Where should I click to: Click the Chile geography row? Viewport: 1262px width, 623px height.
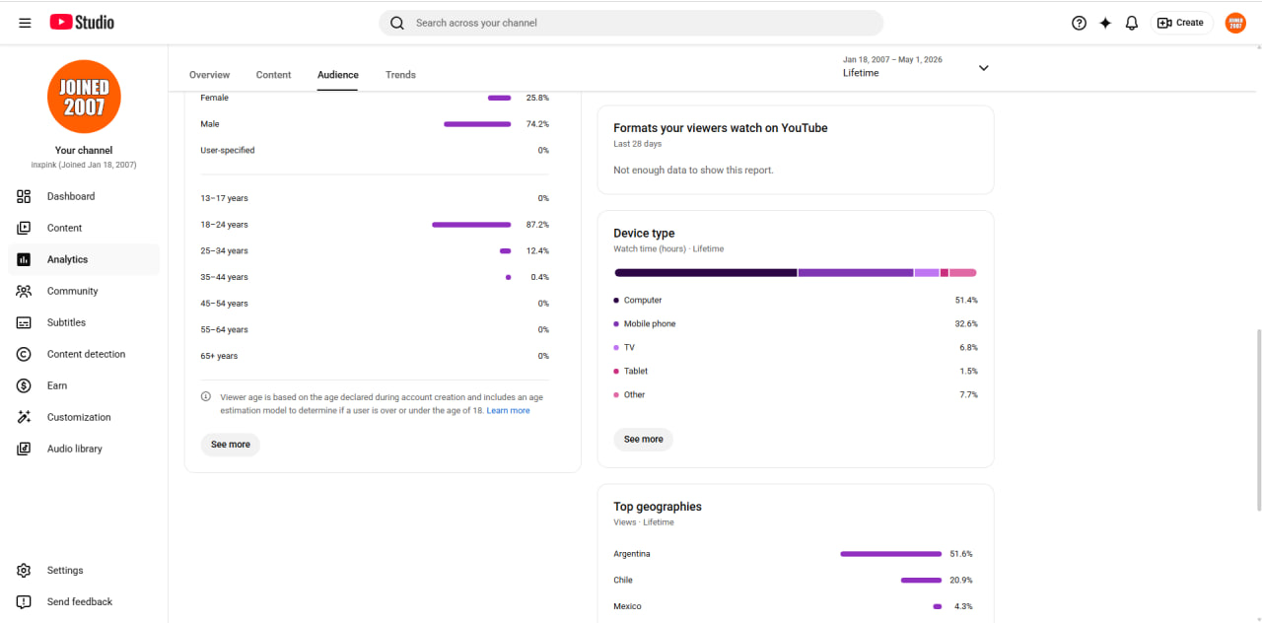(x=794, y=580)
